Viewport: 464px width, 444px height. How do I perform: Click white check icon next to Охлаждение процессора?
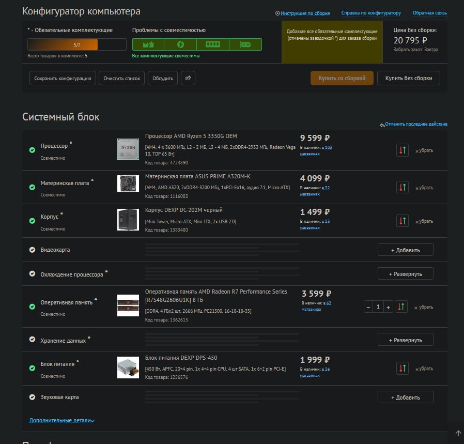(32, 273)
